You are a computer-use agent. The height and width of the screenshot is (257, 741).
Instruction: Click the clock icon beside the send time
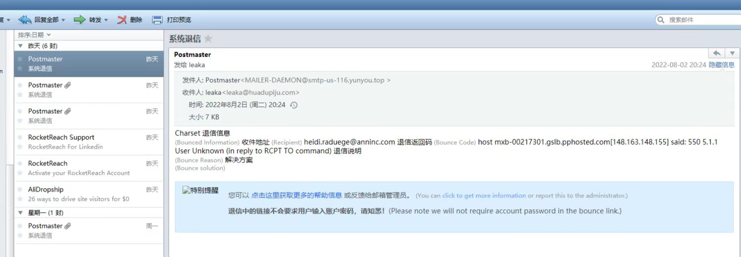tap(293, 105)
